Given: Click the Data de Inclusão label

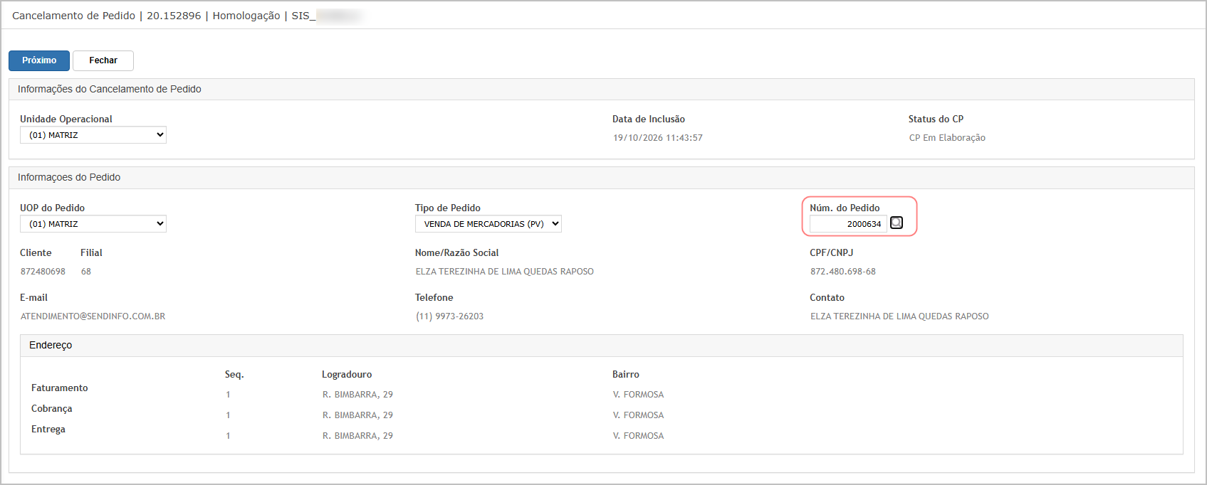Looking at the screenshot, I should tap(649, 119).
